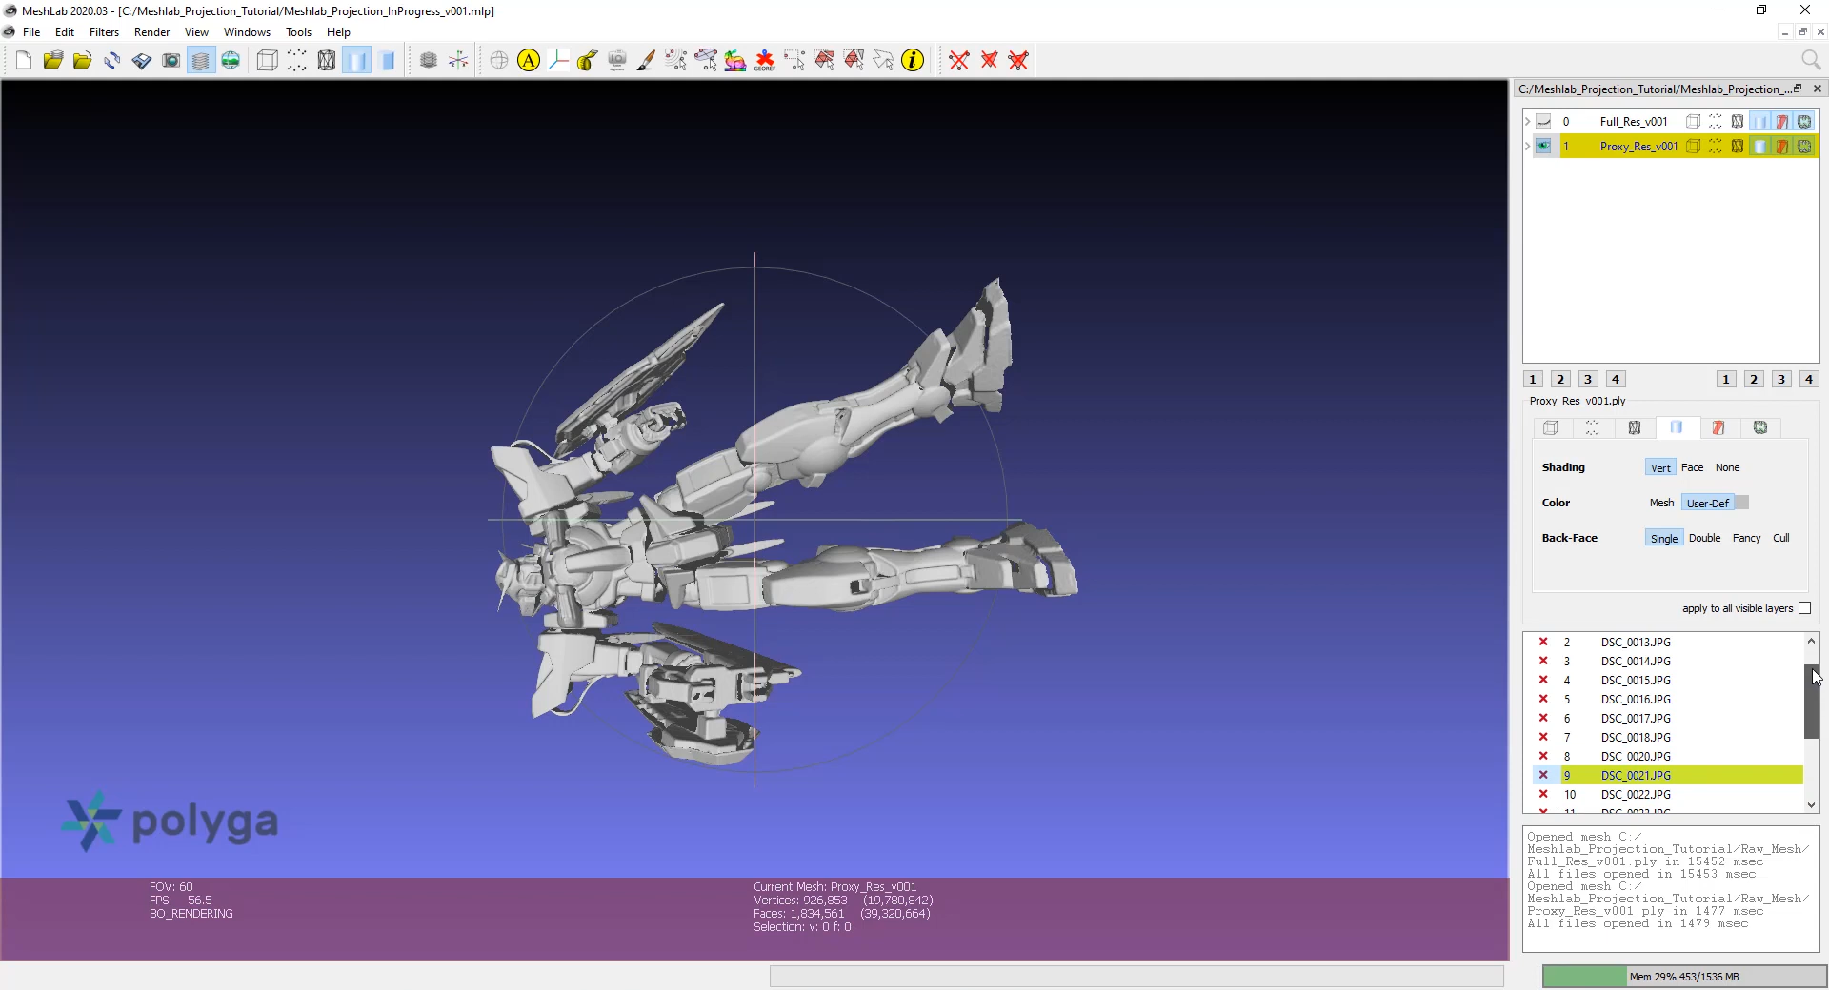Enable 'apply to all visible layers' checkbox

(x=1804, y=608)
